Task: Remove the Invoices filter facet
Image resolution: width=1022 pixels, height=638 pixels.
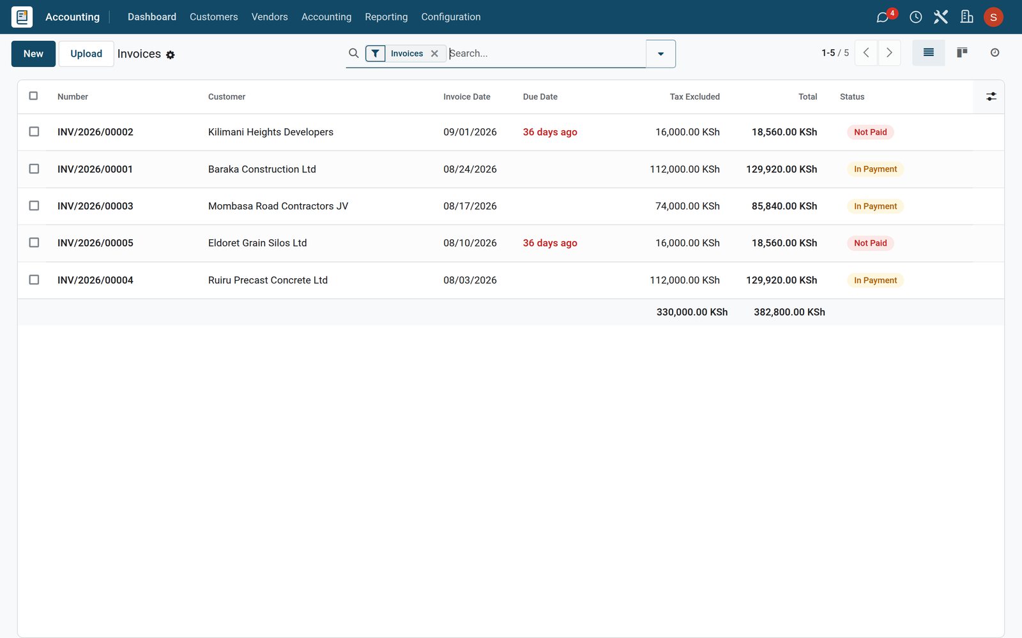Action: (434, 54)
